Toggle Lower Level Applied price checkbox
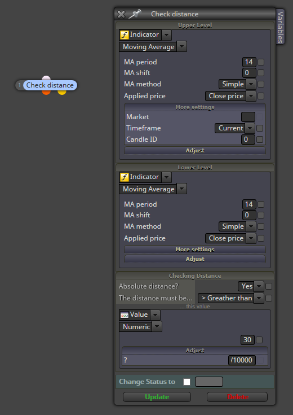This screenshot has width=293, height=415. pyautogui.click(x=261, y=238)
